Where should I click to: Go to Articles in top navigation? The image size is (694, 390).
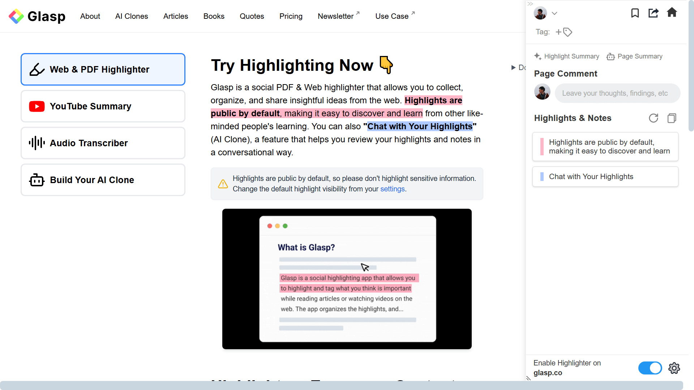point(176,16)
